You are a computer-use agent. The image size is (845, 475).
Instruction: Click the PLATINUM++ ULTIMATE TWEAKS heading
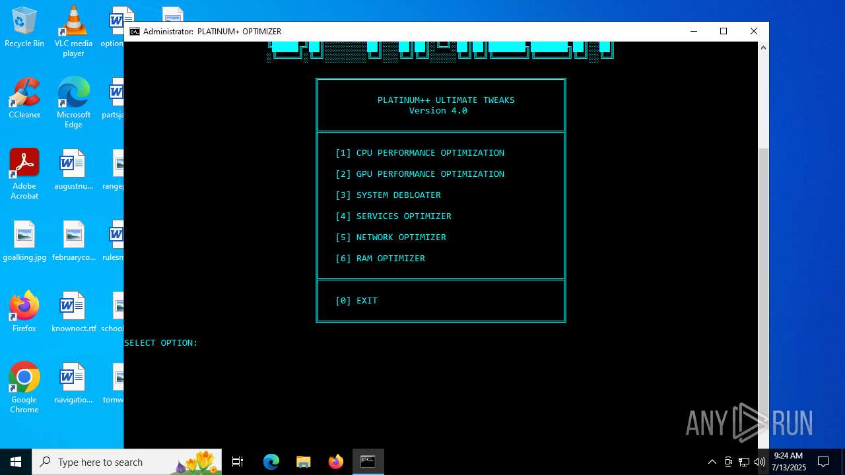point(446,100)
